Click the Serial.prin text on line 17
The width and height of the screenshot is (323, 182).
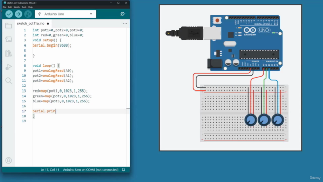click(x=44, y=111)
